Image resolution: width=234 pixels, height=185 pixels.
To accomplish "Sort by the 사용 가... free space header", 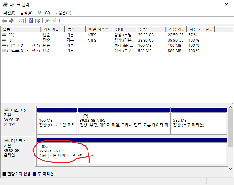I will [x=176, y=29].
